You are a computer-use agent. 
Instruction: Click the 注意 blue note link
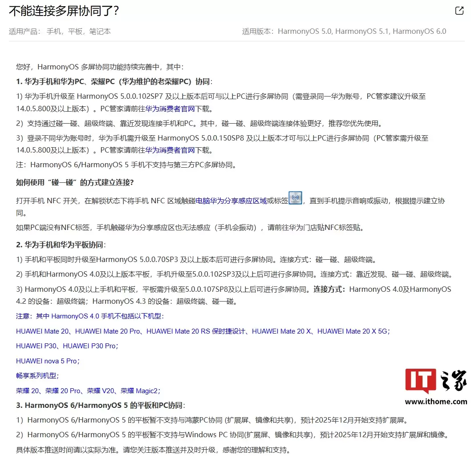[23, 316]
